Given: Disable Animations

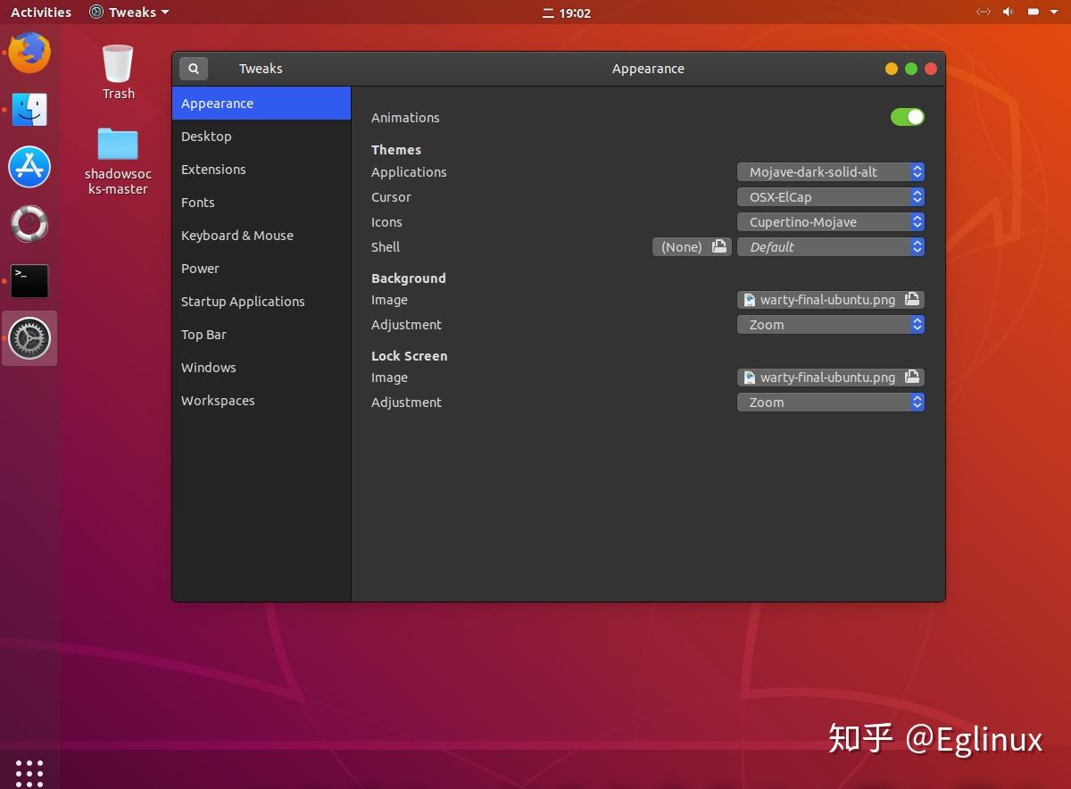Looking at the screenshot, I should point(907,117).
